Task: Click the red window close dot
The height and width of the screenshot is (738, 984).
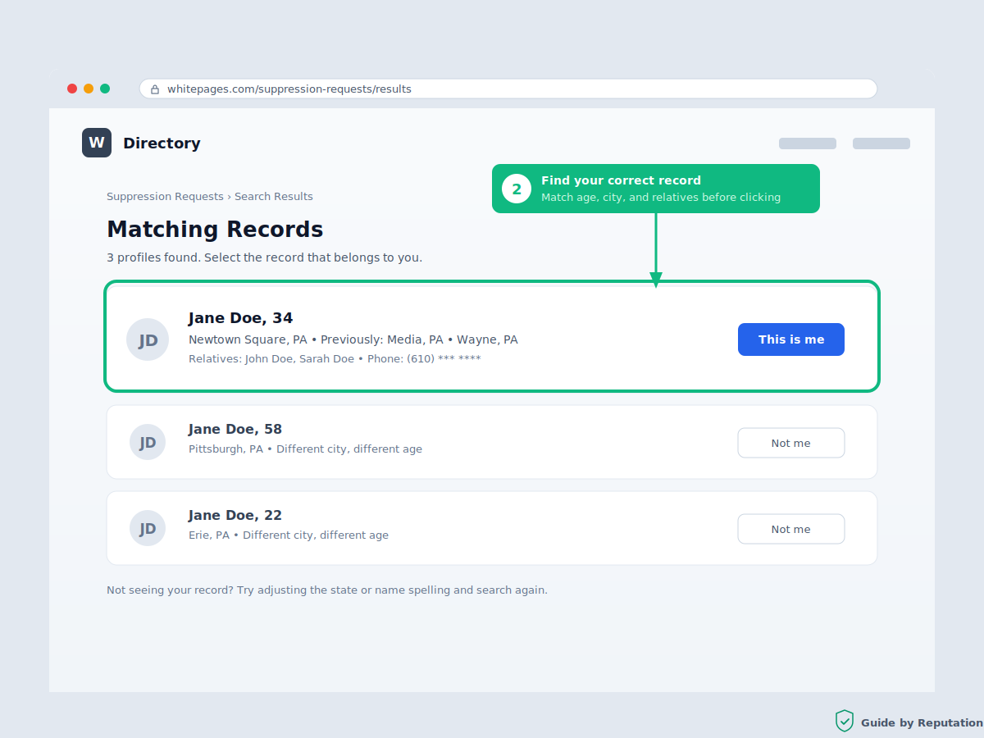Action: click(x=72, y=89)
